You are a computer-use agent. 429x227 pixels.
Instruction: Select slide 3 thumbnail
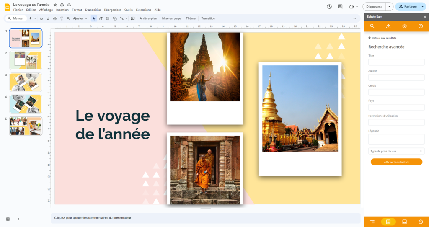(26, 82)
